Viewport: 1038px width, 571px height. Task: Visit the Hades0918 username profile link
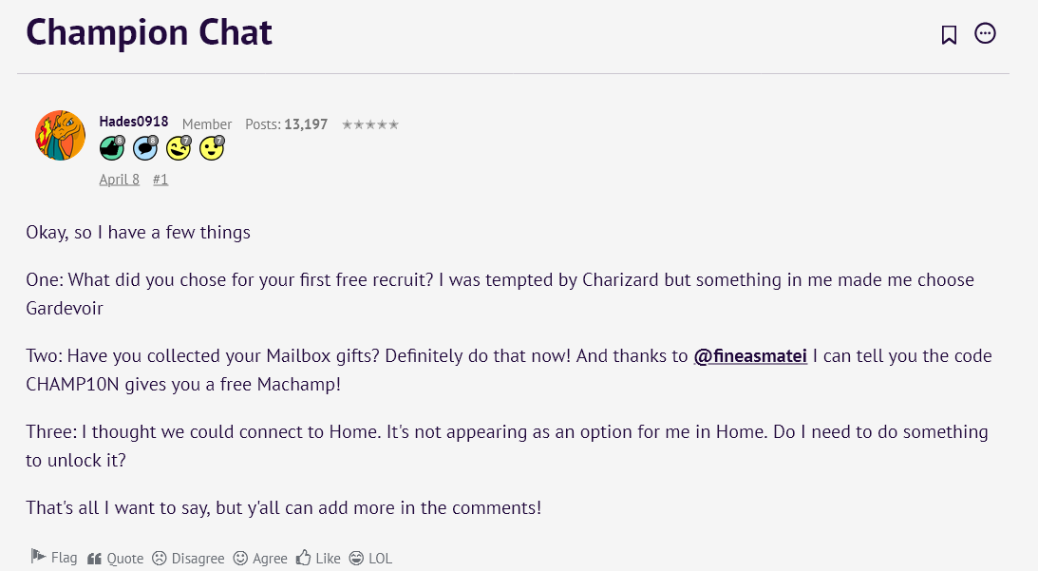tap(134, 123)
